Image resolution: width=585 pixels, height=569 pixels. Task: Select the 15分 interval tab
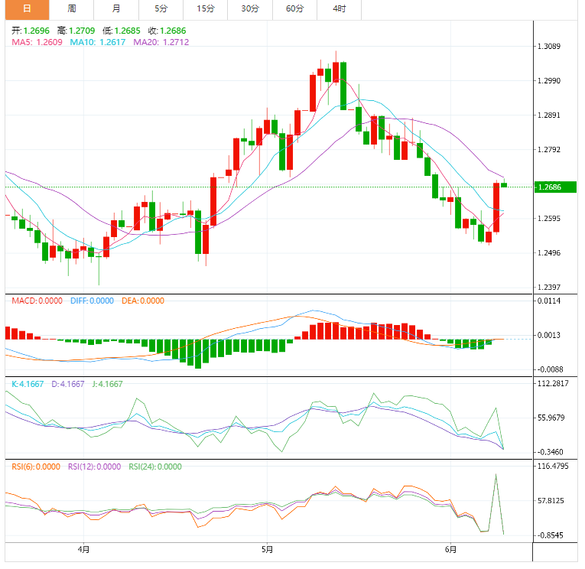click(205, 9)
